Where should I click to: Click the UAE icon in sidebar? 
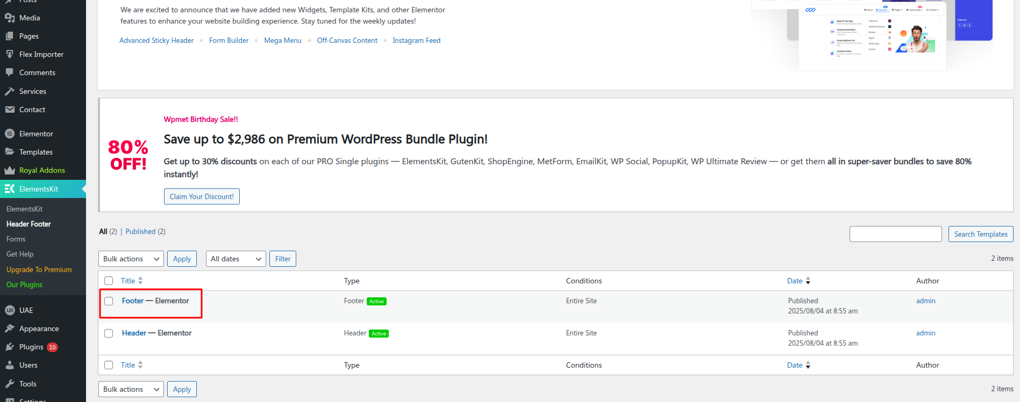point(9,310)
